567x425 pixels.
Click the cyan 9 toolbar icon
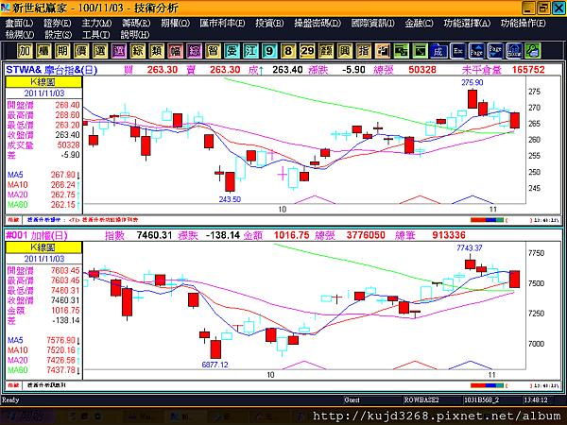point(269,51)
